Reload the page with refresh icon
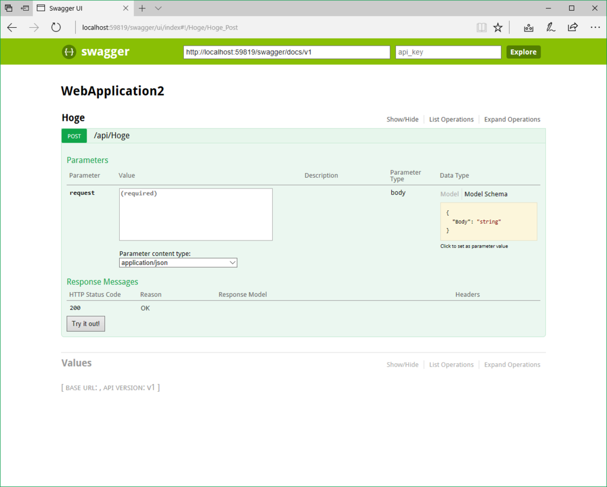This screenshot has width=607, height=487. pyautogui.click(x=56, y=27)
